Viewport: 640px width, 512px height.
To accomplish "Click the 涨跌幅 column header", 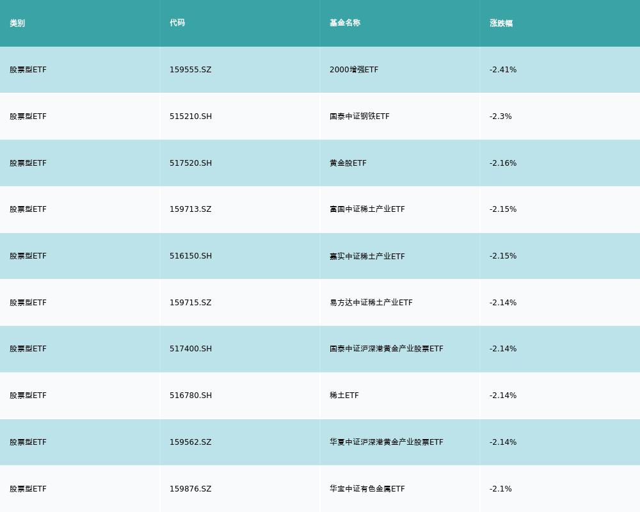I will click(501, 23).
